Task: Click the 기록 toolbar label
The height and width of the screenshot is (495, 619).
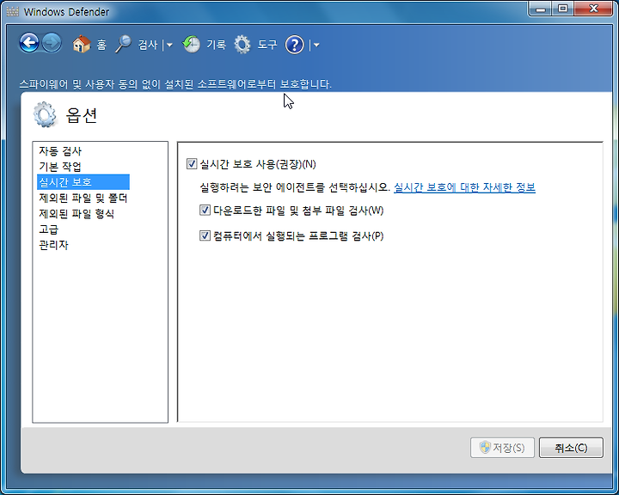Action: pos(217,45)
